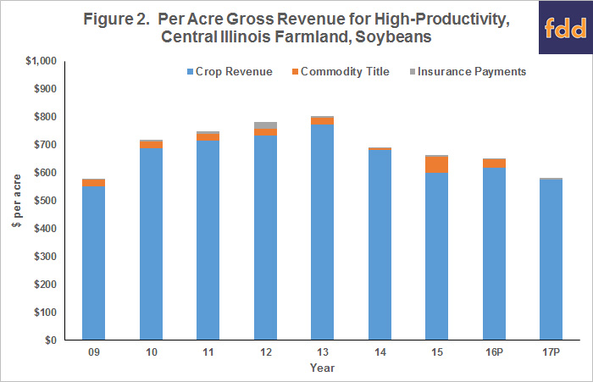593x382 pixels.
Task: Click the '09' year label
Action: click(x=94, y=352)
